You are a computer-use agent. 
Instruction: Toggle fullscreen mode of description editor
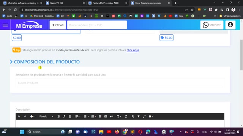(144, 116)
